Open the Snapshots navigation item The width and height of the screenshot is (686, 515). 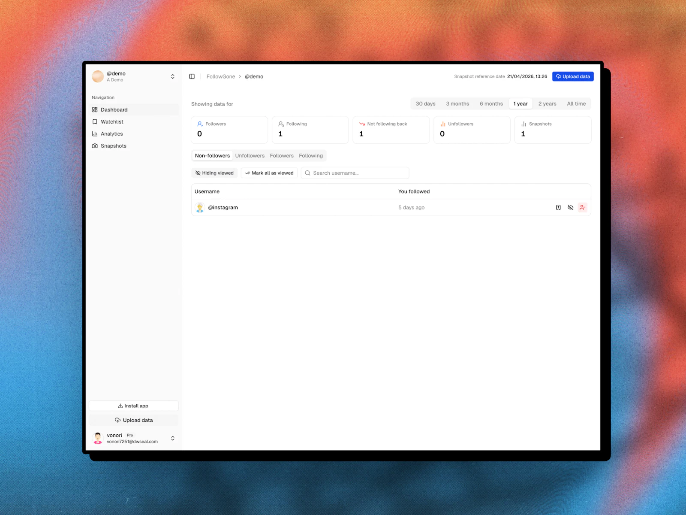pyautogui.click(x=134, y=145)
